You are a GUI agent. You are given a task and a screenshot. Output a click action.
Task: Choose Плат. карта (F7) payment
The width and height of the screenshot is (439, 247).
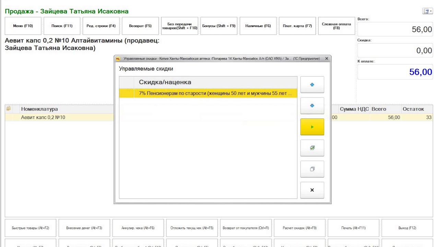pyautogui.click(x=297, y=26)
